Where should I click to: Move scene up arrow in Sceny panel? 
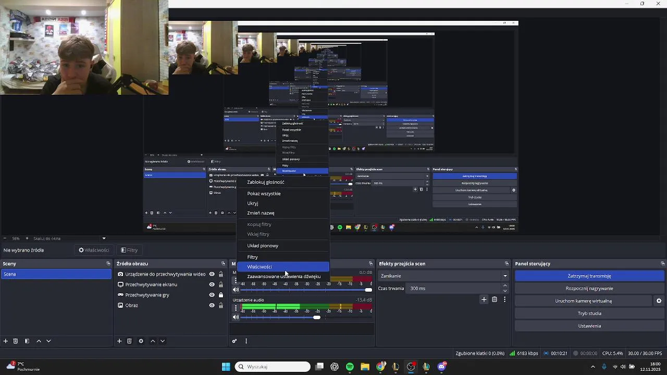(39, 341)
